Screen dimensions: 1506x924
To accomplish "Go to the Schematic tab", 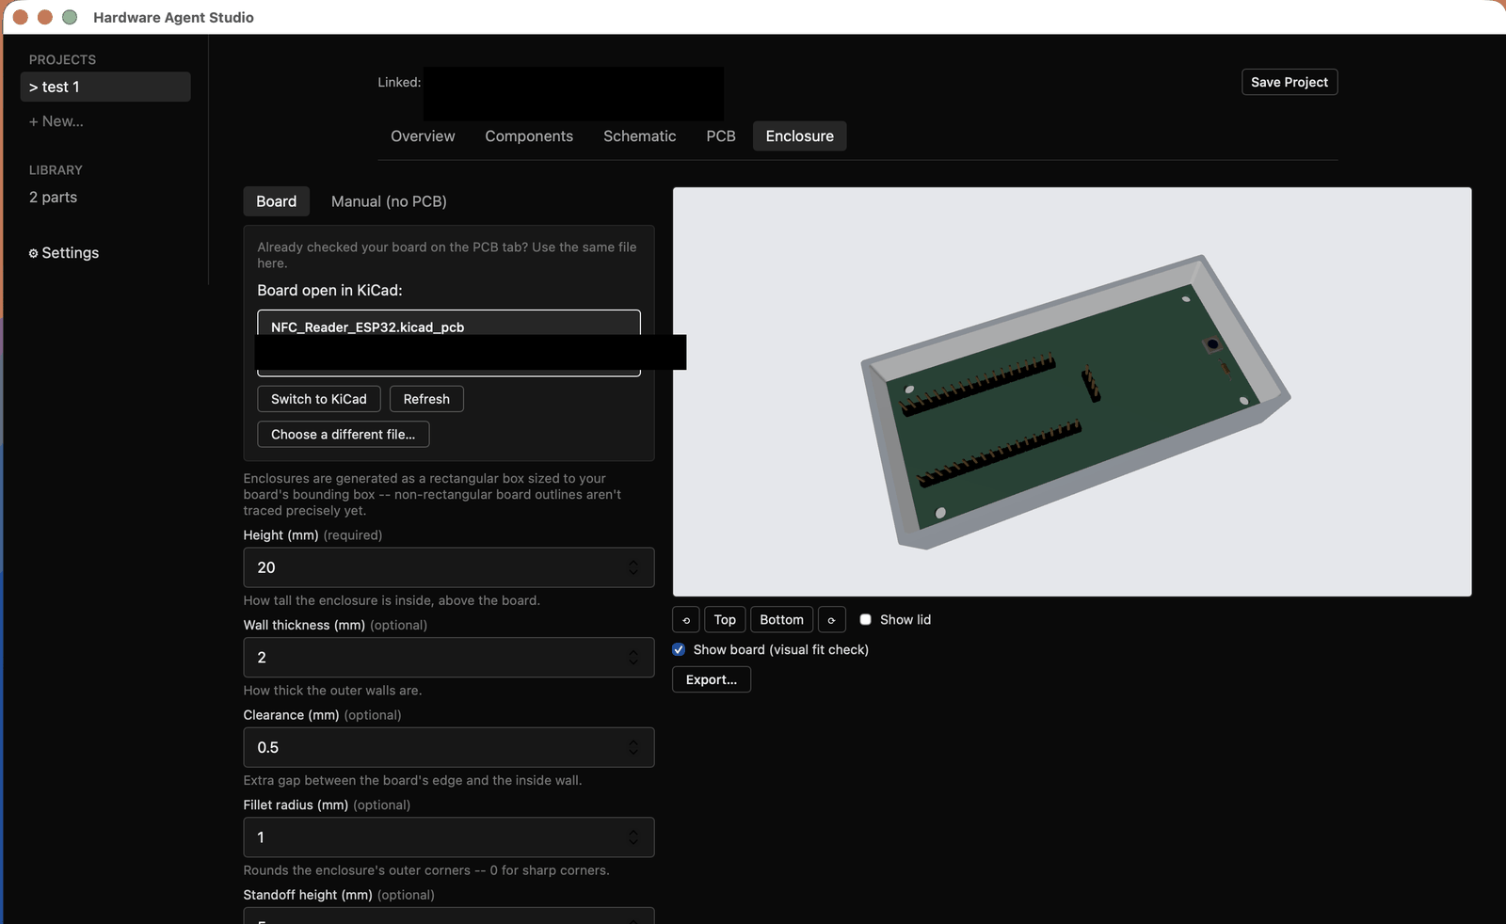I will [639, 136].
